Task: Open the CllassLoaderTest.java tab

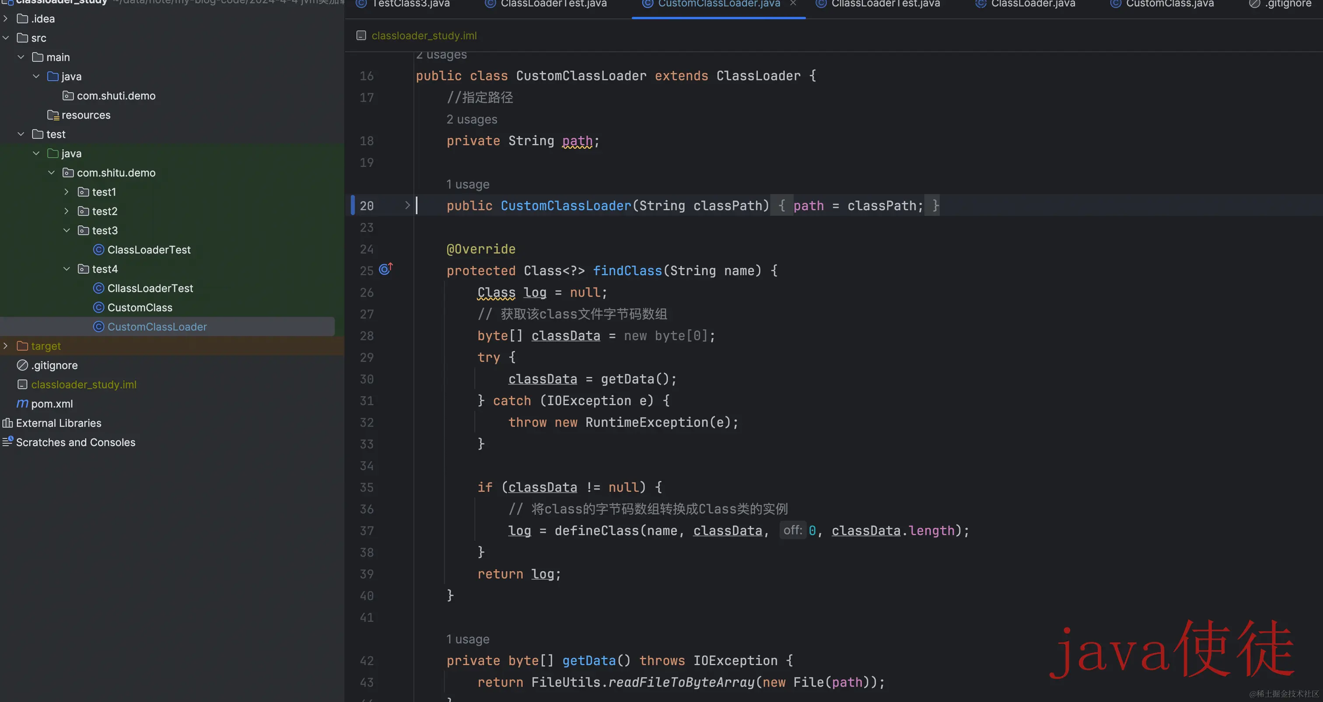Action: pos(878,4)
